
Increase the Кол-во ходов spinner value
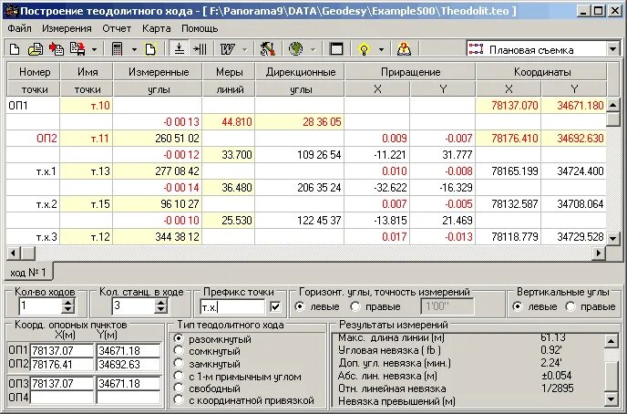[x=68, y=303]
